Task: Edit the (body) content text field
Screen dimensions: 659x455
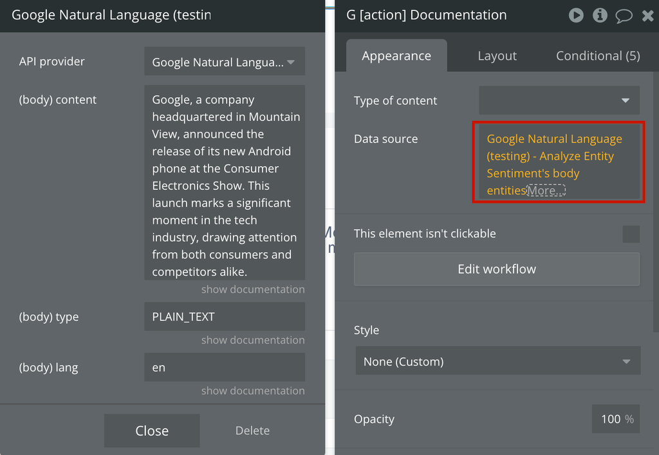Action: 225,182
